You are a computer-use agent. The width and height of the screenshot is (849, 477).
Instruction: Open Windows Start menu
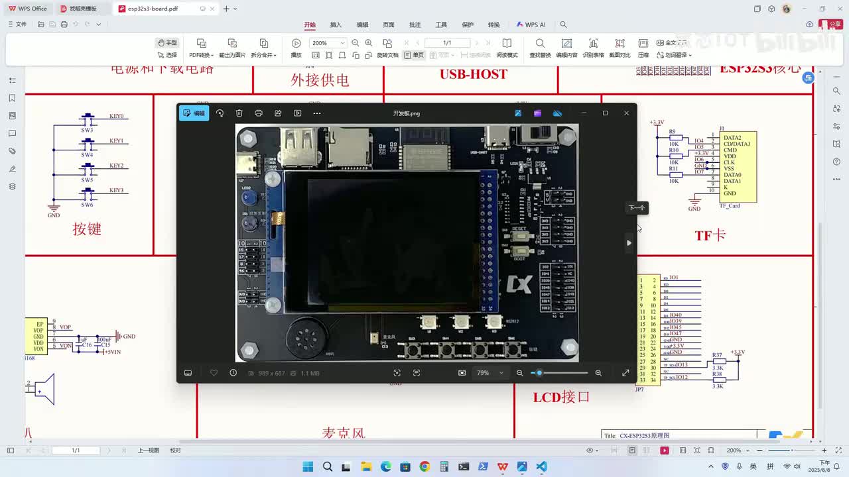point(308,466)
